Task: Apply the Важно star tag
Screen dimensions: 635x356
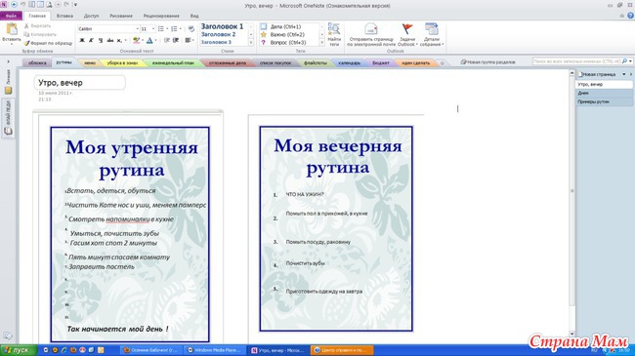Action: coord(263,34)
